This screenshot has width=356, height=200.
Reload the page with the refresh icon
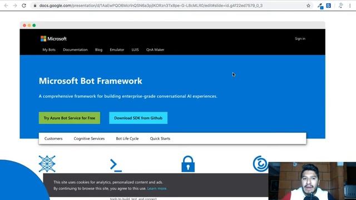(24, 6)
